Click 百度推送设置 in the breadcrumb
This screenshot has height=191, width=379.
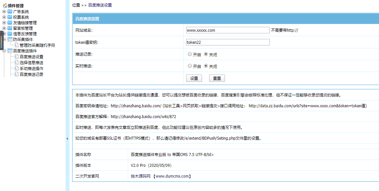click(x=100, y=5)
